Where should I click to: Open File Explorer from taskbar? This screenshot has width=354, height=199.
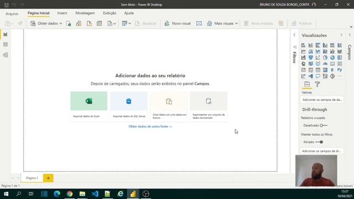(x=82, y=194)
